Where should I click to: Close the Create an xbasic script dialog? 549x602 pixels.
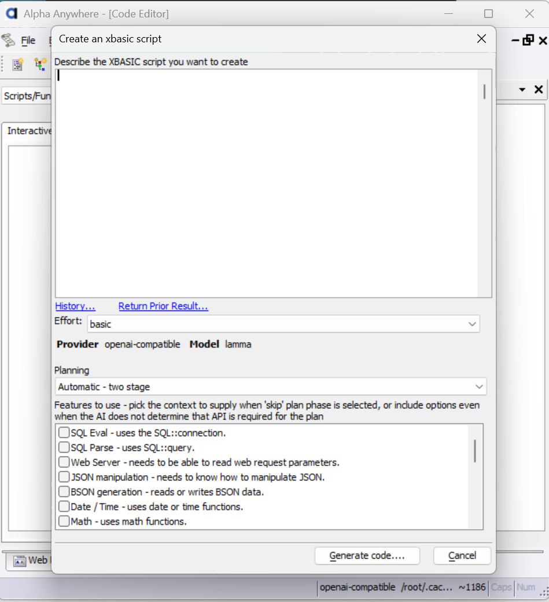pyautogui.click(x=481, y=39)
